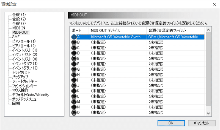Image resolution: width=220 pixels, height=130 pixels.
Task: Select MIDI-OUT in the settings tree
Action: [21, 32]
